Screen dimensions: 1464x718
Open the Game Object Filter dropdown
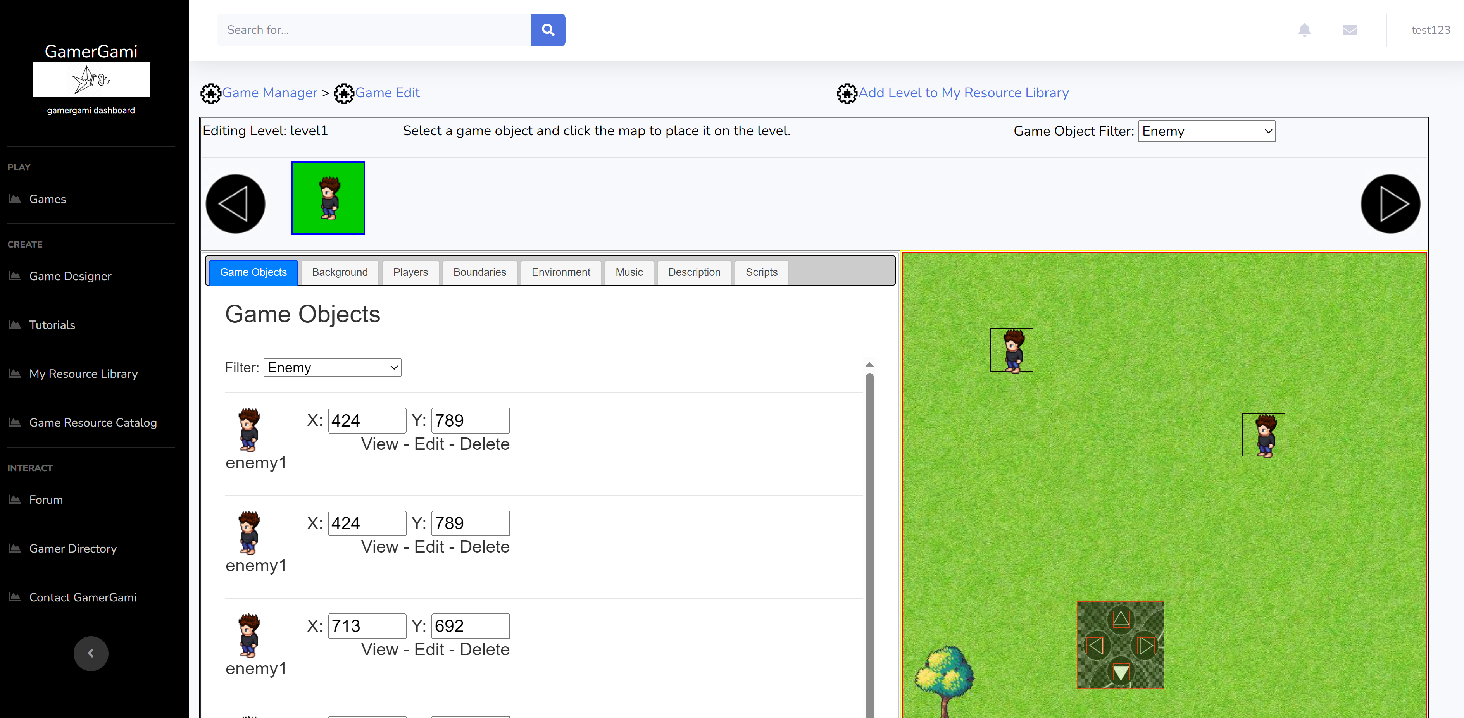1206,131
